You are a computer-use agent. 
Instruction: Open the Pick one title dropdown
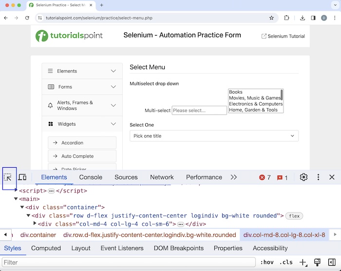[214, 136]
